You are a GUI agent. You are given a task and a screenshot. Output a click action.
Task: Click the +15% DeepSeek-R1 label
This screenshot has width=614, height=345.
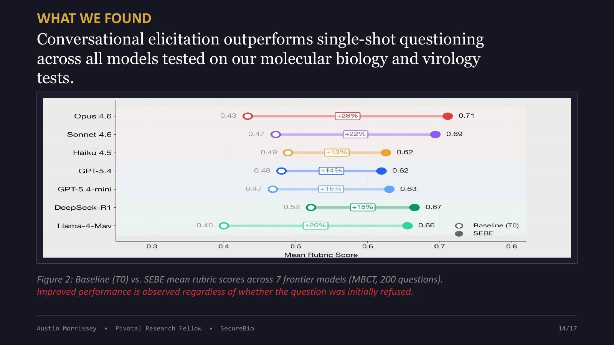[363, 207]
